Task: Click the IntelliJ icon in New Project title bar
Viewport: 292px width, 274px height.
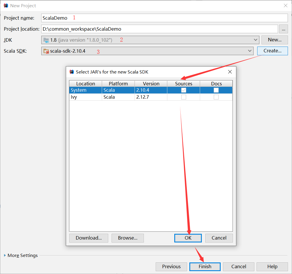Action: [x=6, y=5]
